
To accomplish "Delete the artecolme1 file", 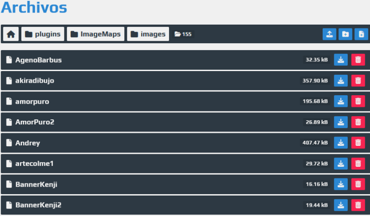I will tap(358, 164).
